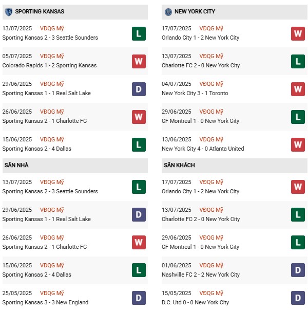This screenshot has height=310, width=308.
Task: Click the D badge for Real Salt Lake match in top list
Action: click(x=139, y=89)
